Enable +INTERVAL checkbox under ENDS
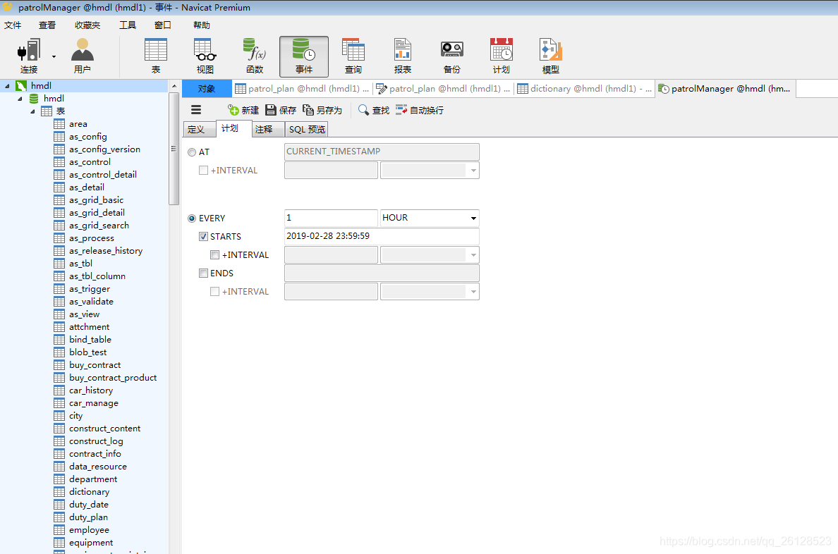 pyautogui.click(x=215, y=292)
